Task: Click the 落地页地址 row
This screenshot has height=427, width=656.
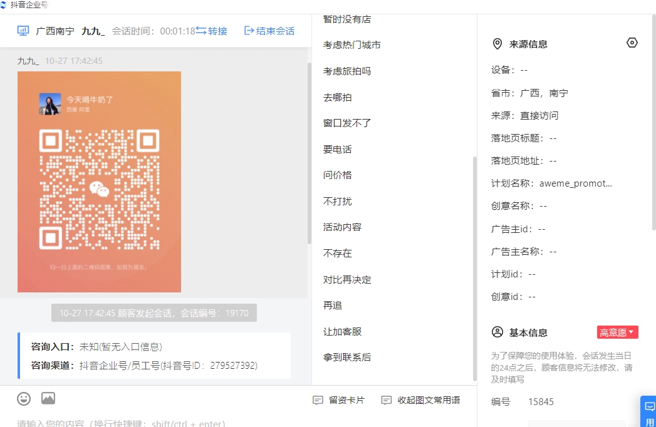Action: tap(524, 161)
